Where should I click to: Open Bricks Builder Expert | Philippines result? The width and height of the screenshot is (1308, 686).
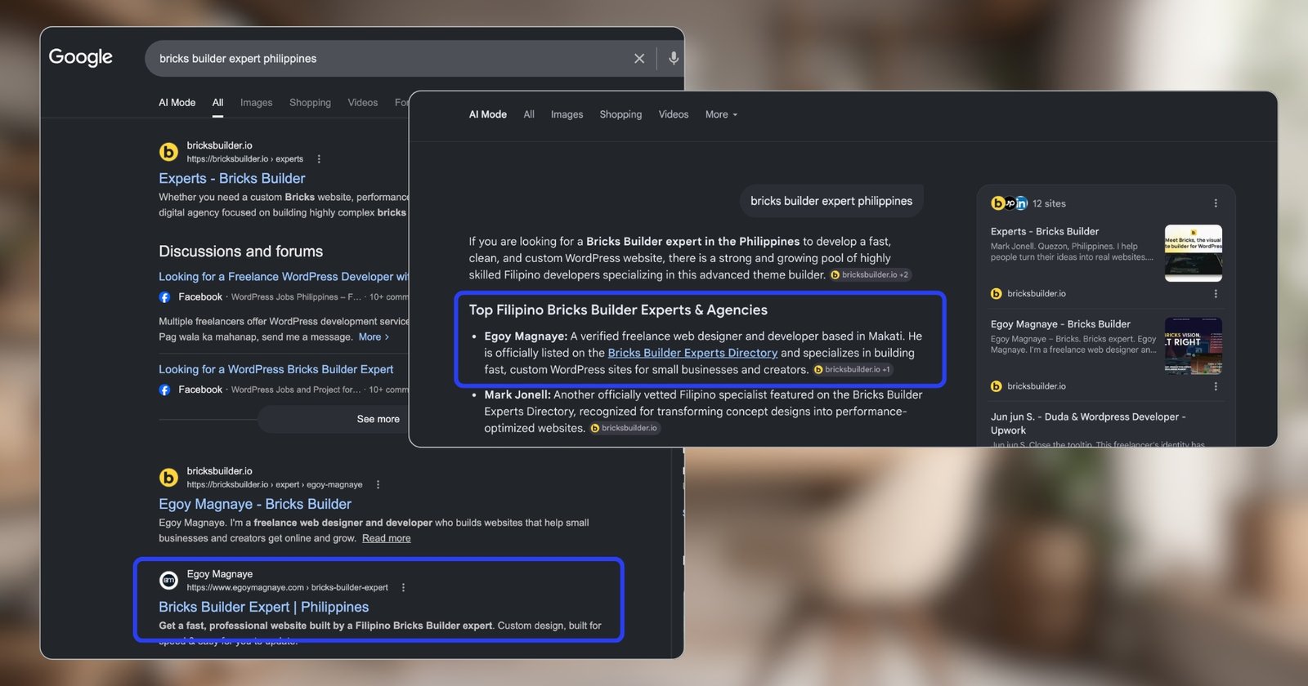click(x=263, y=607)
